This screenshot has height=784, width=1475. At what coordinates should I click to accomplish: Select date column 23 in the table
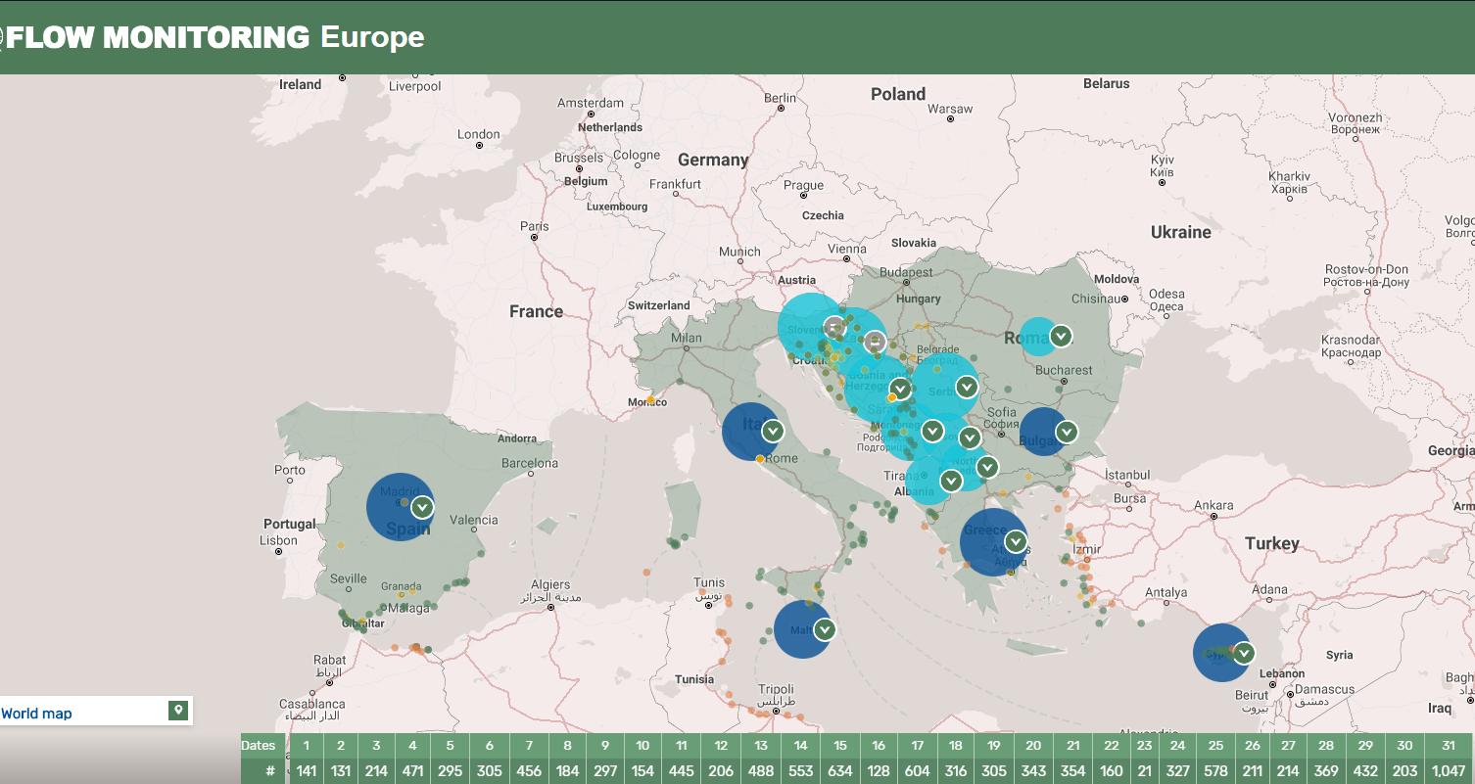[x=1144, y=746]
